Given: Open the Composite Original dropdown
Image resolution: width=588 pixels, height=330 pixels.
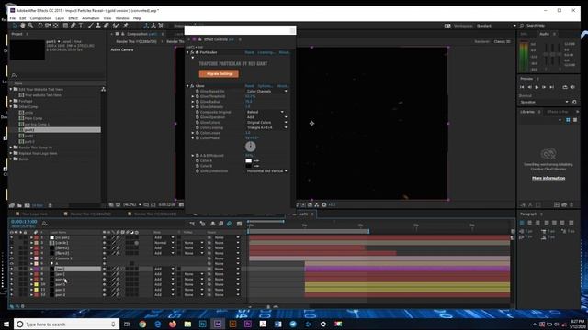Looking at the screenshot, I should click(265, 112).
